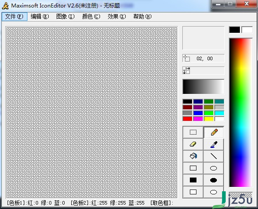Choose the hollow rectangle tool
This screenshot has width=258, height=209.
193,168
